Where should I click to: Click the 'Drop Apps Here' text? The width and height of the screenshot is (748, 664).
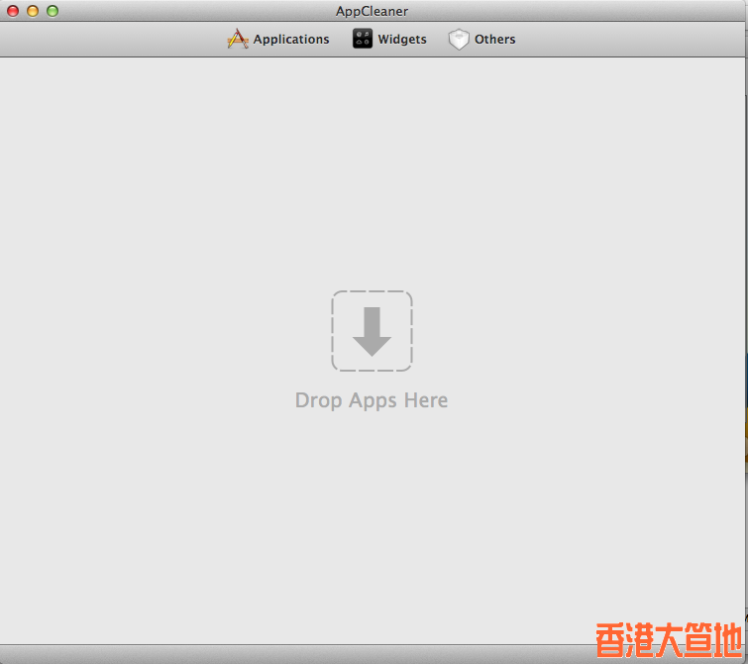[372, 400]
